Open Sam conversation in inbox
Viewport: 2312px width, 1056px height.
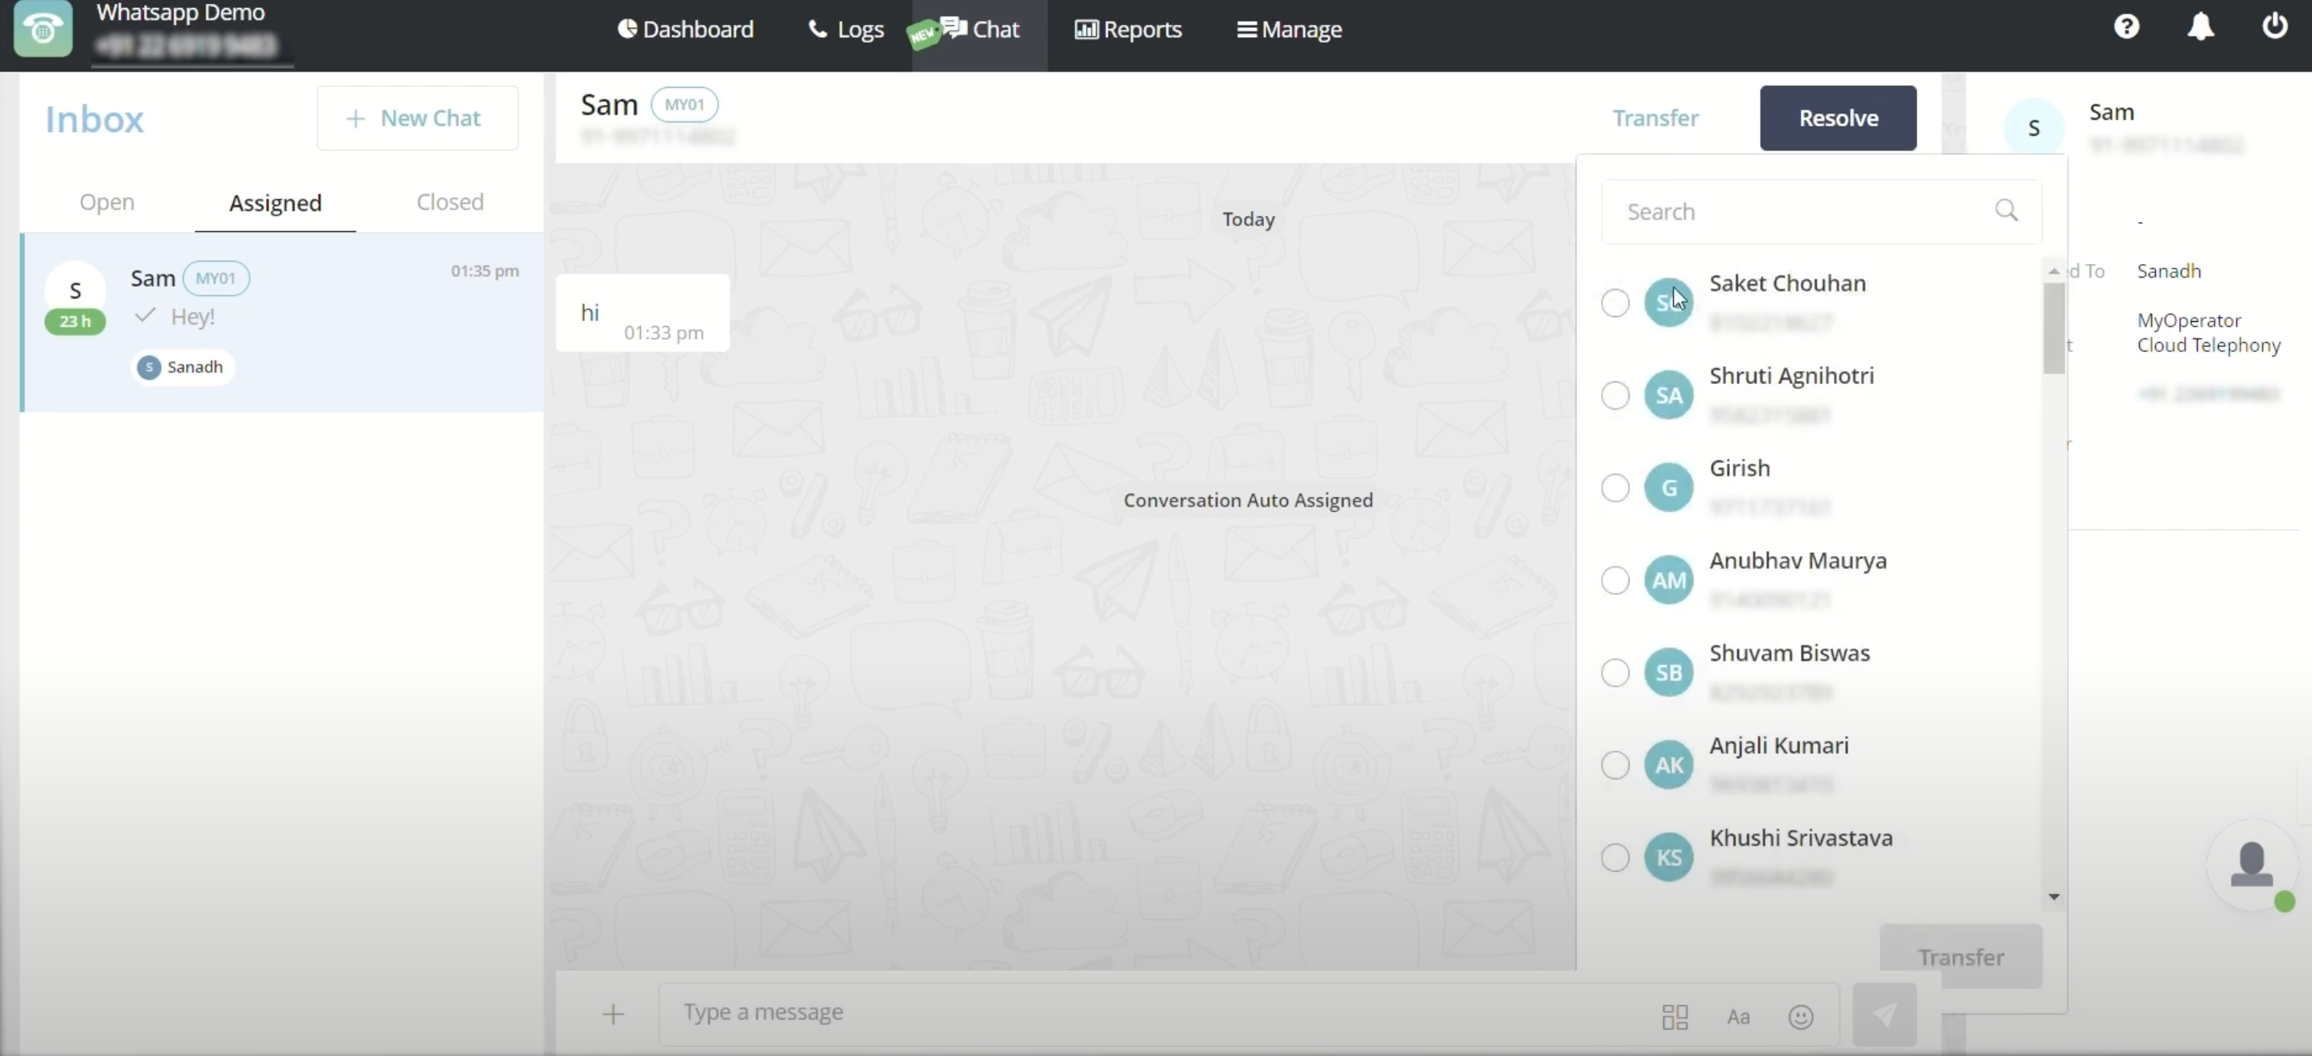pos(283,322)
